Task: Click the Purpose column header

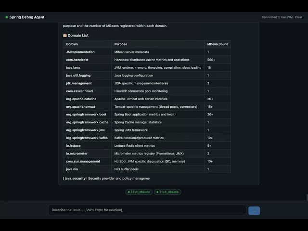Action: [158, 44]
